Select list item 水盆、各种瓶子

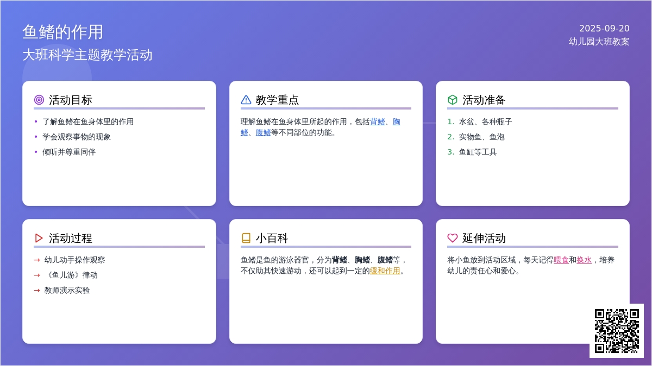click(485, 121)
